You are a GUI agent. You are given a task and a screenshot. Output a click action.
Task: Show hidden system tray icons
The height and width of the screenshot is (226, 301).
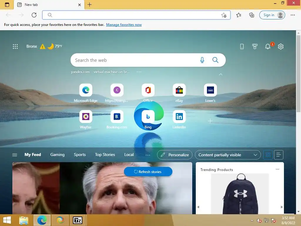pos(252,220)
